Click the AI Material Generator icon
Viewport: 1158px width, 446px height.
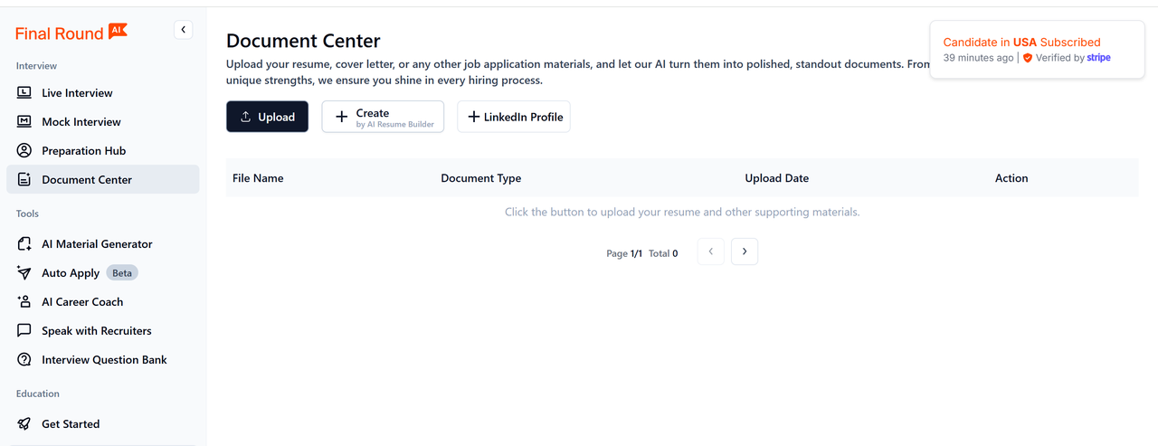coord(24,244)
